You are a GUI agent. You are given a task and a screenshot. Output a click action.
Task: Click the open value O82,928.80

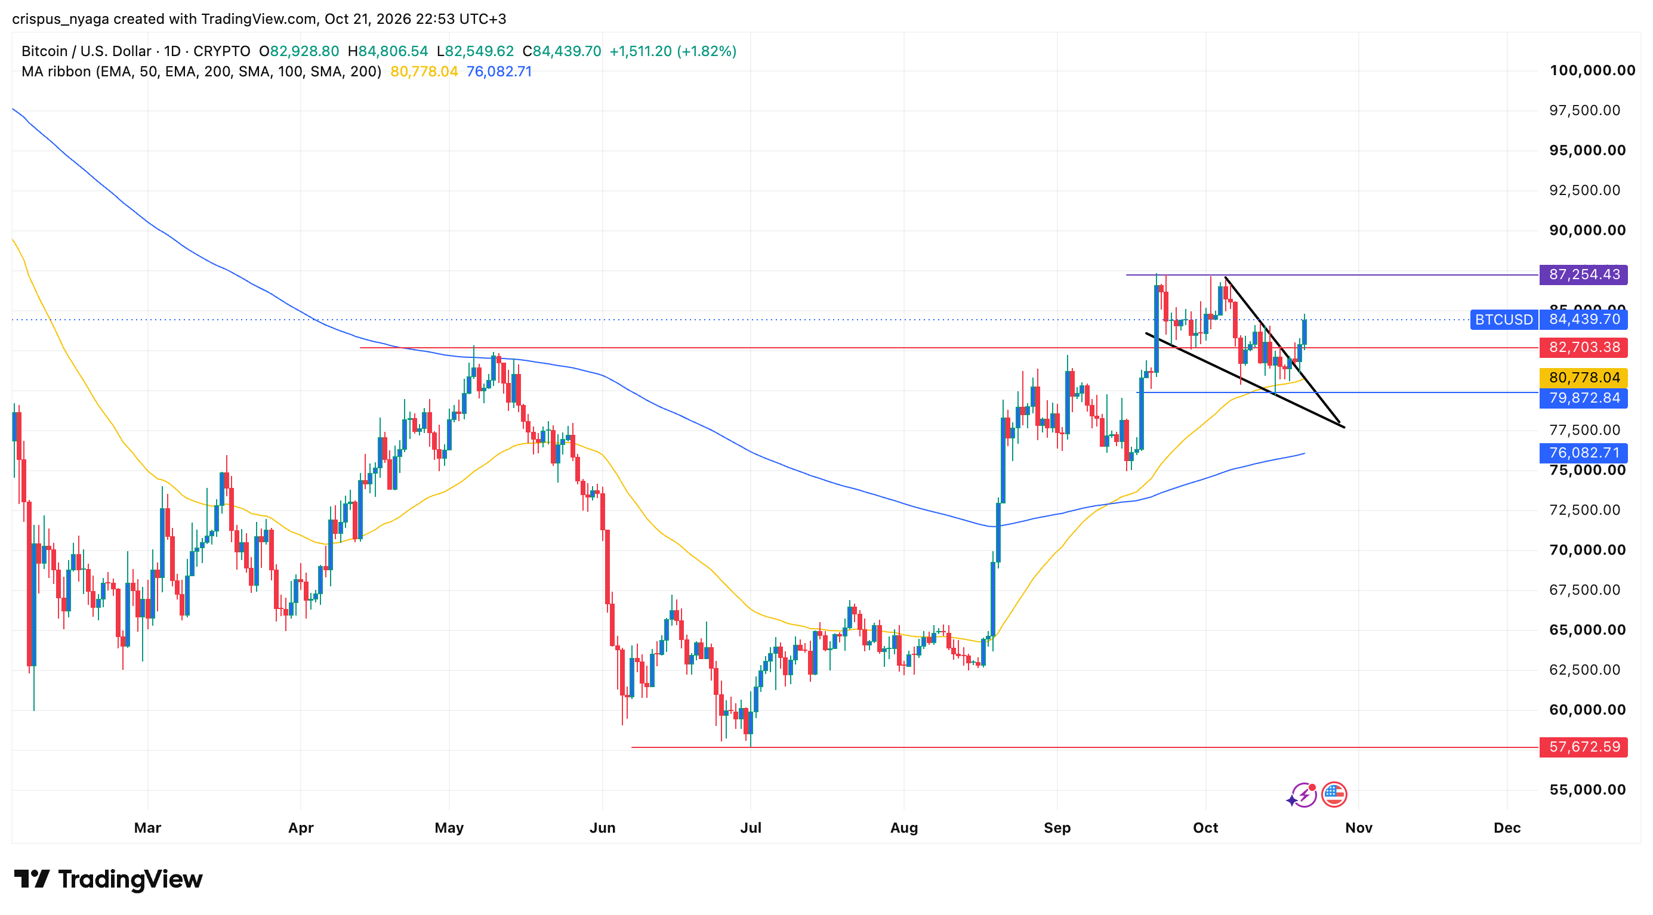(x=299, y=51)
